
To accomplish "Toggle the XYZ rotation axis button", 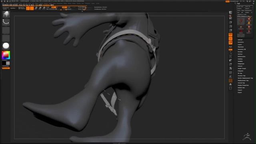I will click(x=230, y=50).
